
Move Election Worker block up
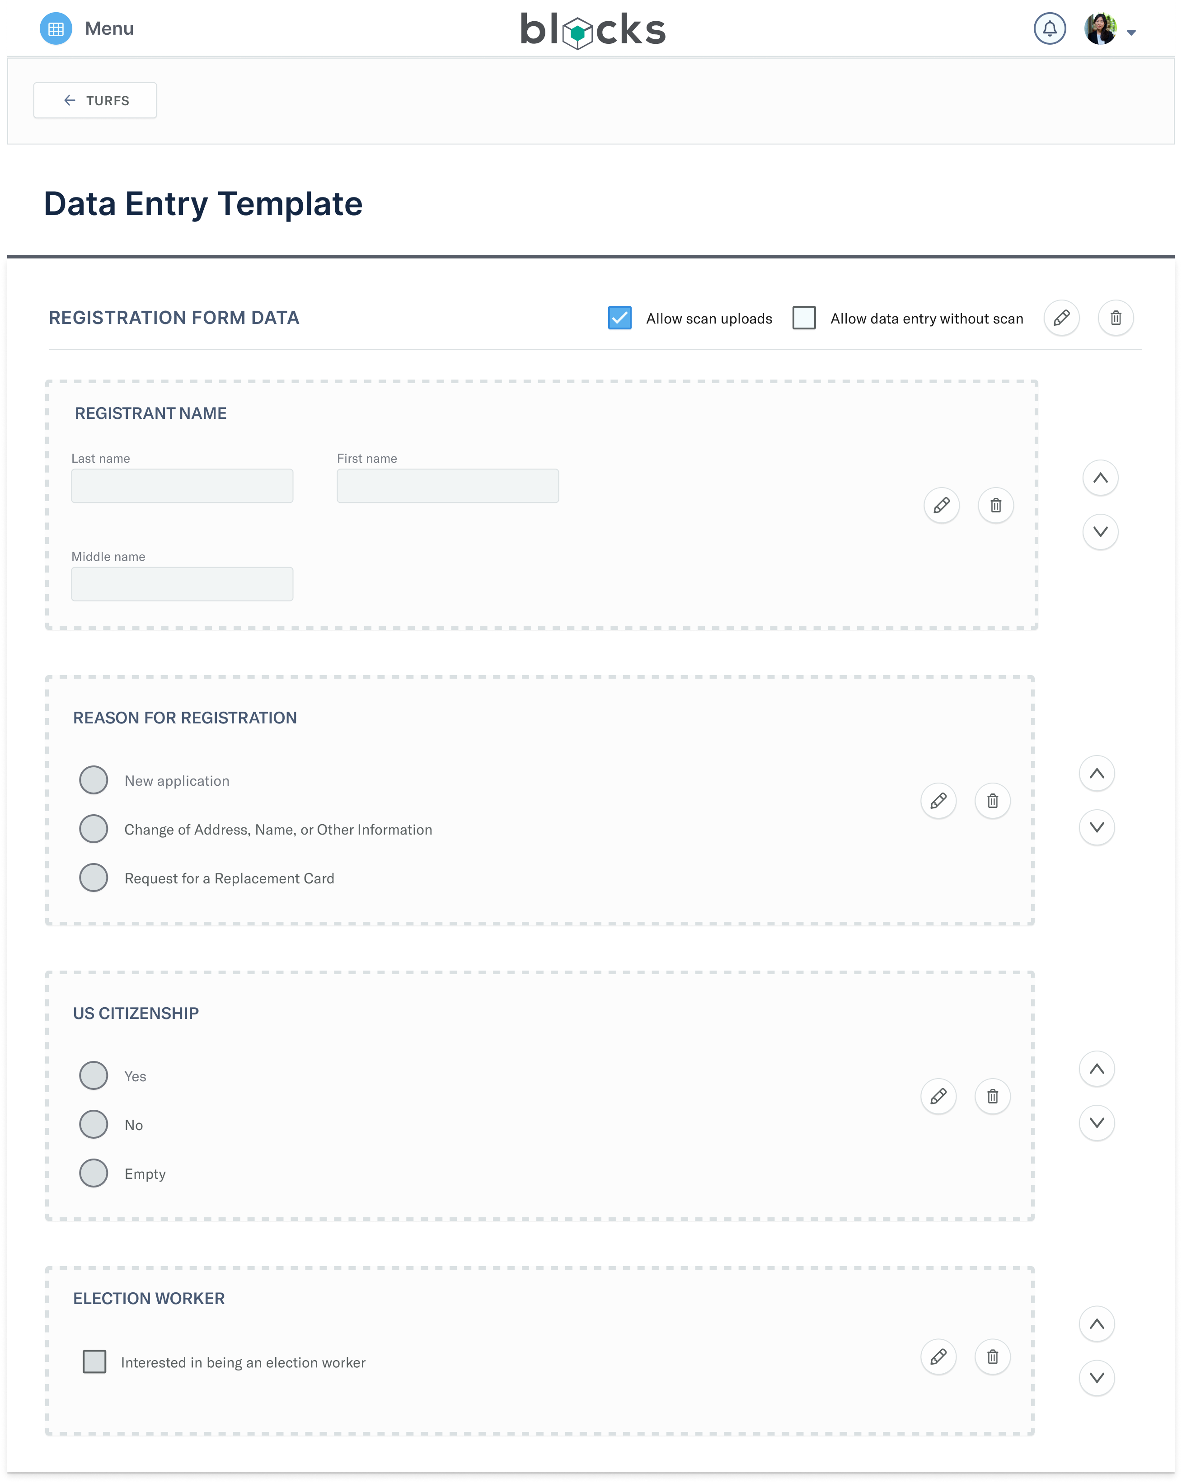tap(1097, 1324)
